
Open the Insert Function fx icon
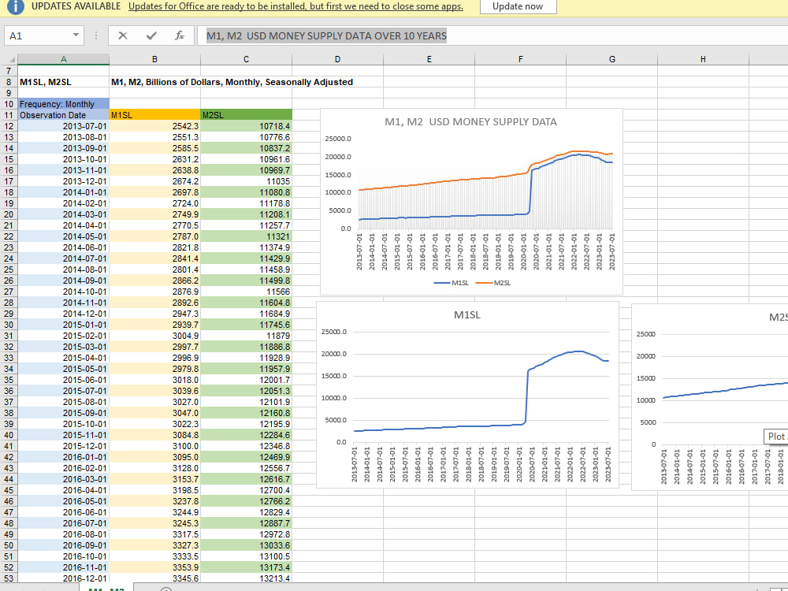(180, 35)
